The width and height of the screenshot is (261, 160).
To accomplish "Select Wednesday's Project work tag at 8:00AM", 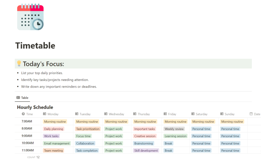I will [x=114, y=129].
